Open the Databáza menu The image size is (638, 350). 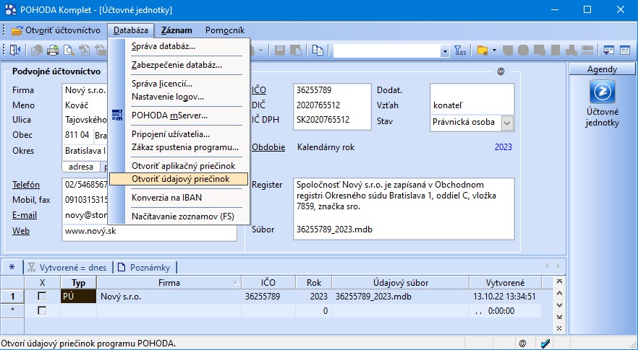[x=131, y=30]
